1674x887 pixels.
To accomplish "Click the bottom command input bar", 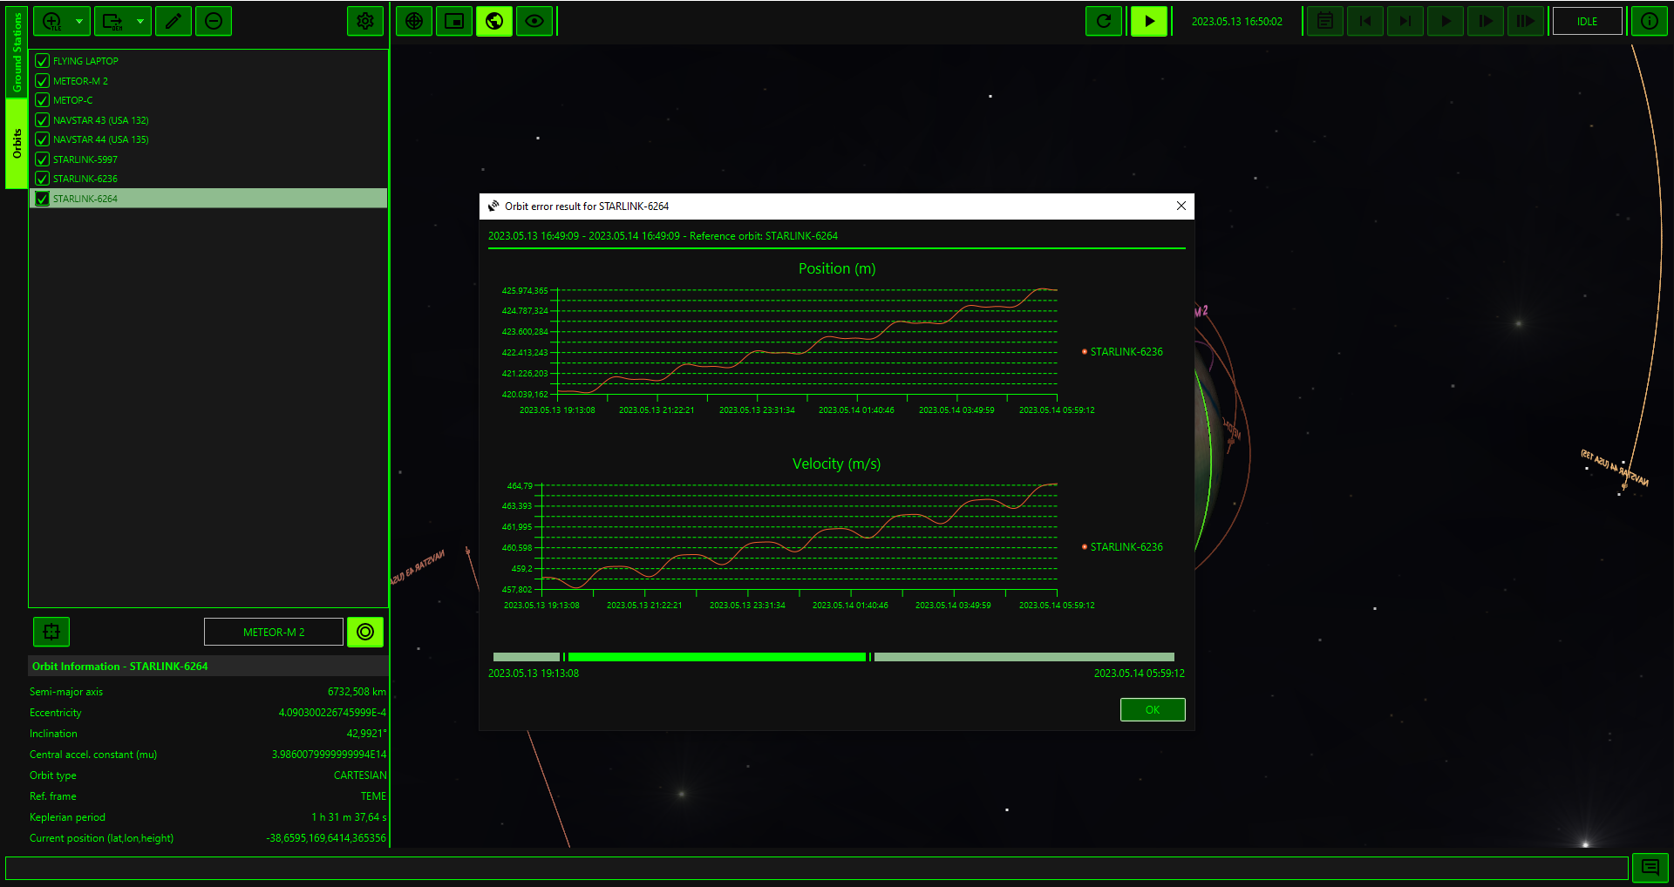I will pos(817,868).
